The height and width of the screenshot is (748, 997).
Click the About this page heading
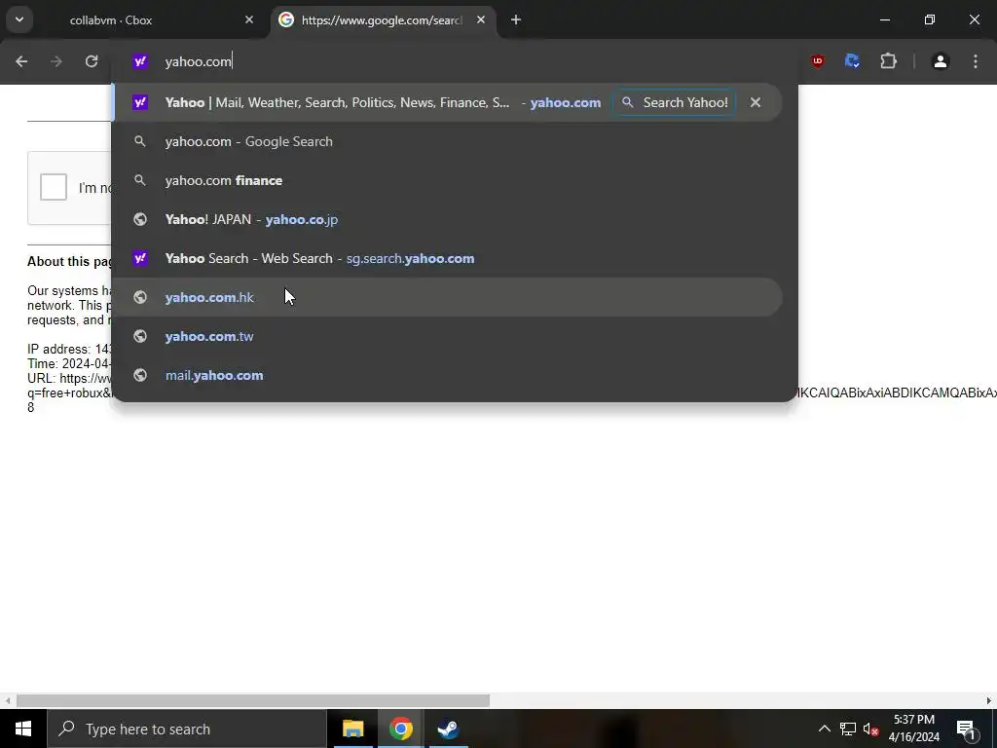pyautogui.click(x=69, y=261)
